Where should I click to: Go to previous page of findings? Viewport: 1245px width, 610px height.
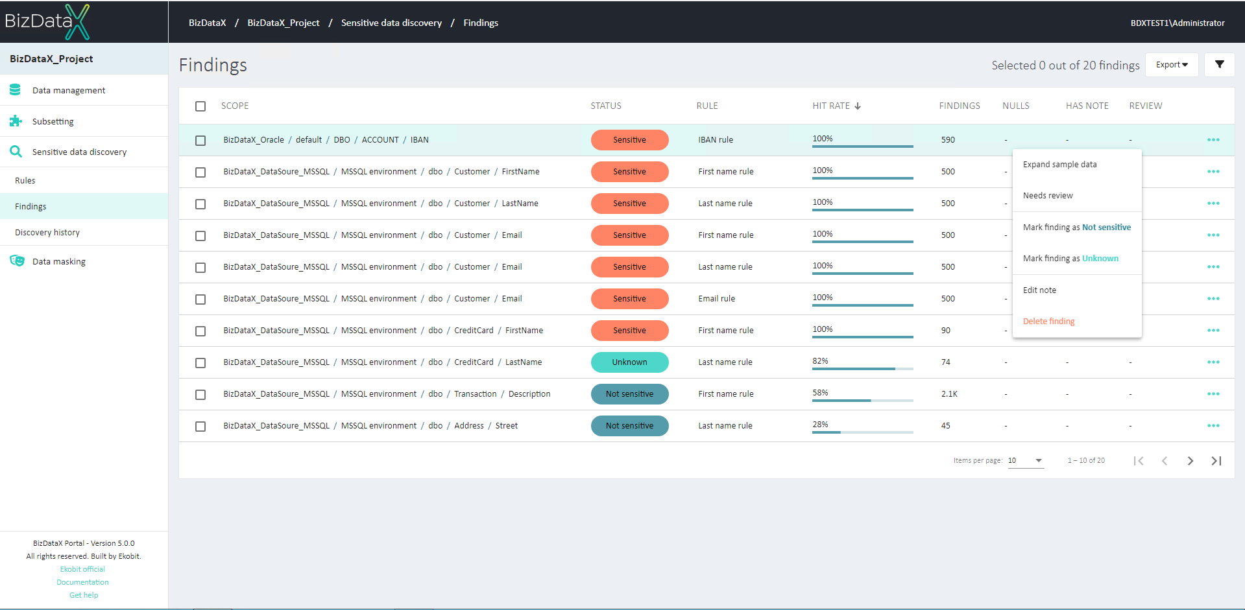click(x=1165, y=461)
